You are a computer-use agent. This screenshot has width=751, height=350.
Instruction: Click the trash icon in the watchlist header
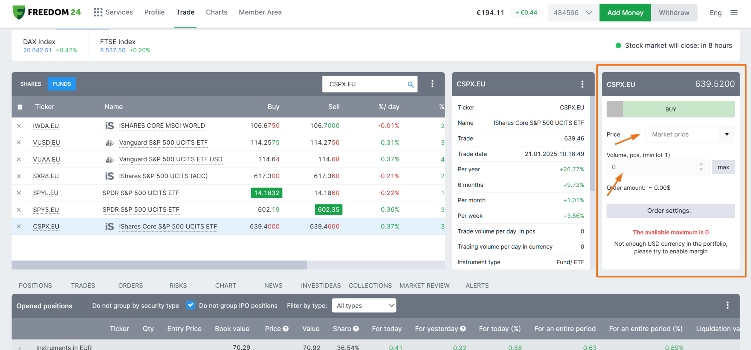click(x=20, y=107)
